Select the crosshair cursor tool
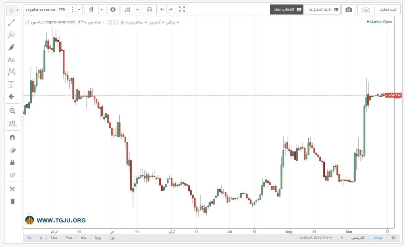405x247 pixels. pos(11,10)
